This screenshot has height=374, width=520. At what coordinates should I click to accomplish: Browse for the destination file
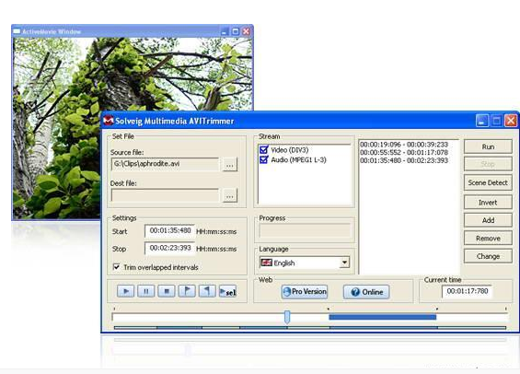230,196
